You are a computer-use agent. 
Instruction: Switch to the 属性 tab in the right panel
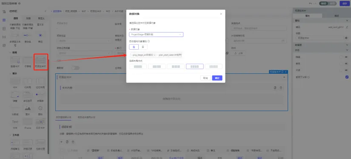coord(307,16)
